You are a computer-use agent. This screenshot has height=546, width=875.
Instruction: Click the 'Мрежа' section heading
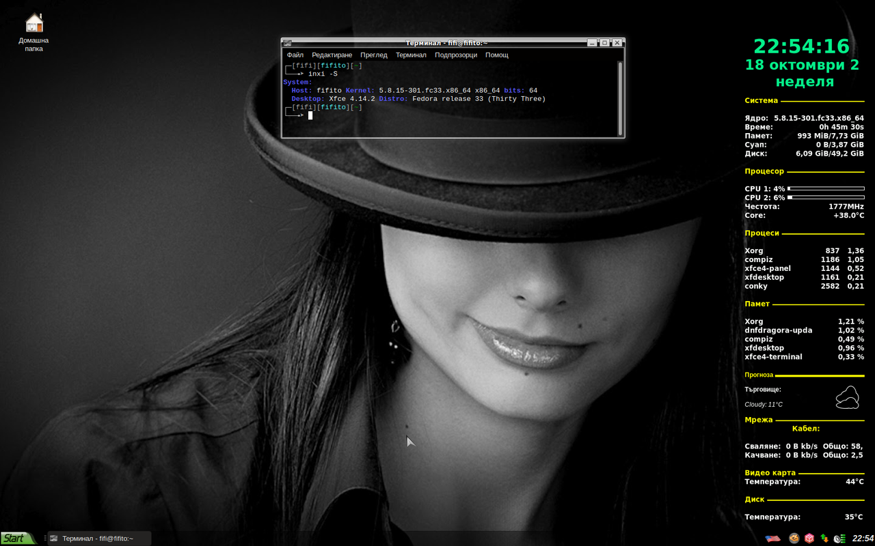point(759,420)
